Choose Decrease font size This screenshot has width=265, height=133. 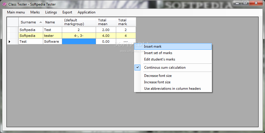(x=173, y=76)
